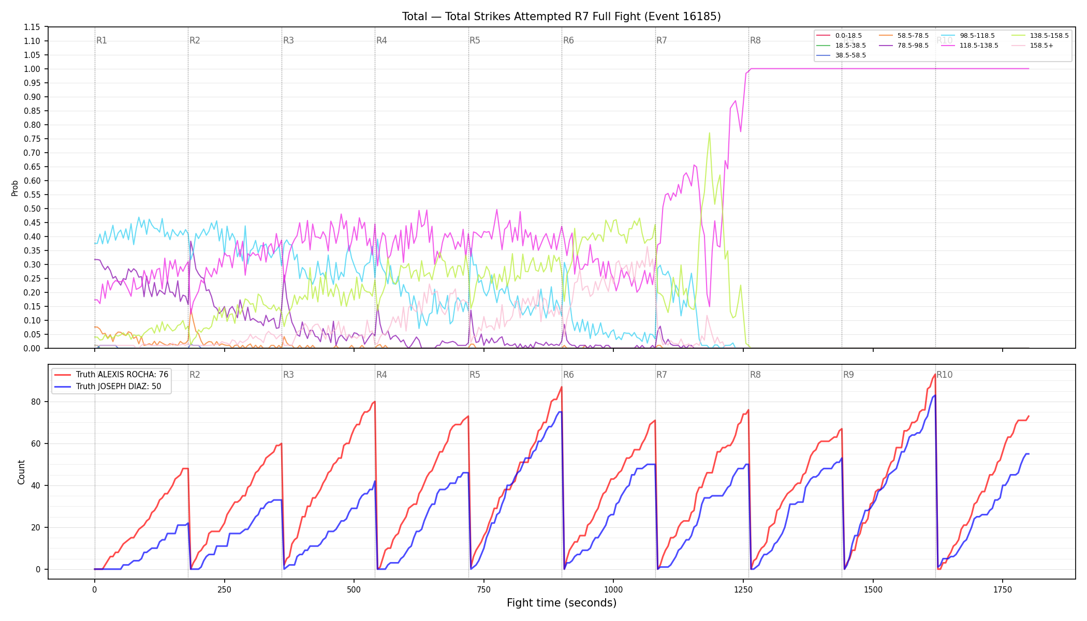Click Truth JOSEPH DIAZ: 50 legend entry
Viewport: 1087px width, 621px height.
pos(108,387)
